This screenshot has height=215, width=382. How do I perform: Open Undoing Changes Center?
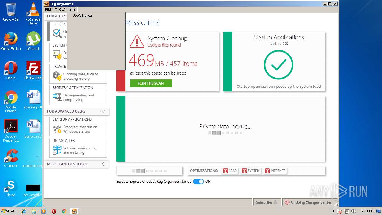[308, 202]
